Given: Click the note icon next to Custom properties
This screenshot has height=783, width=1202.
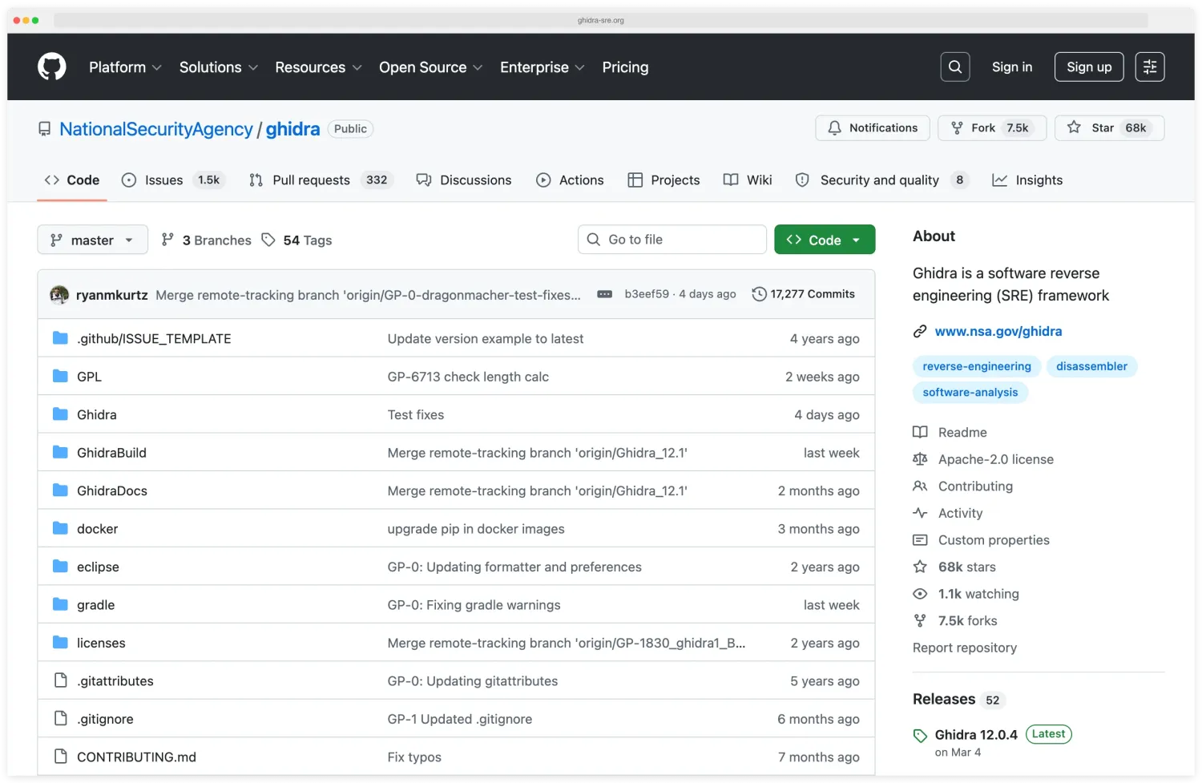Looking at the screenshot, I should (920, 540).
